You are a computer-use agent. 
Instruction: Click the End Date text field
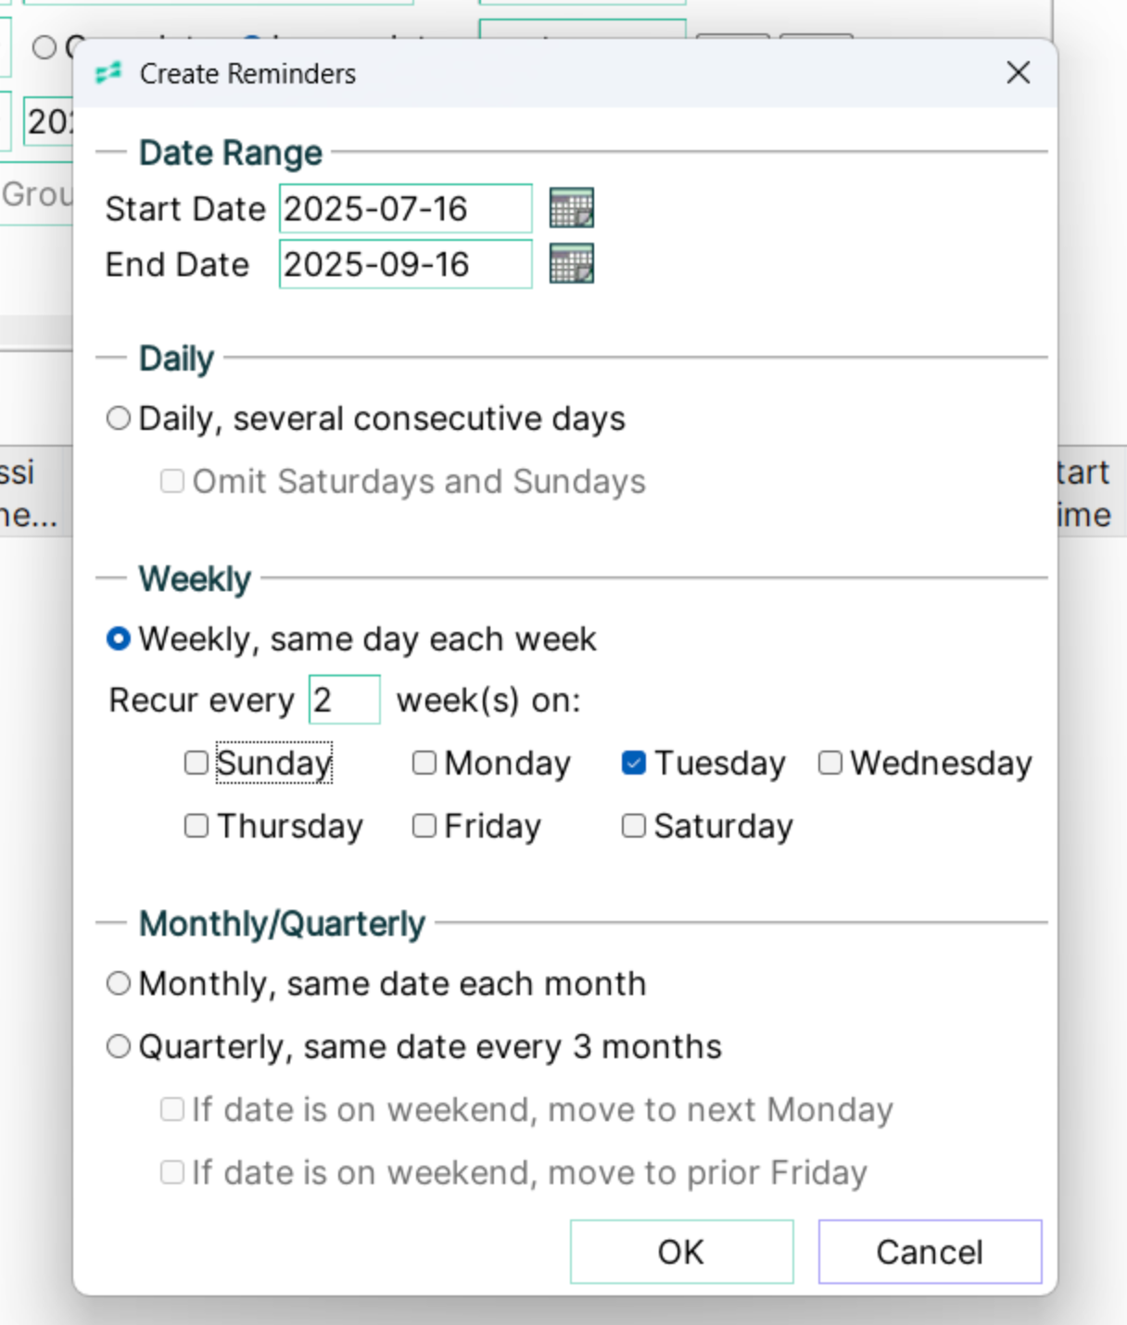tap(405, 264)
